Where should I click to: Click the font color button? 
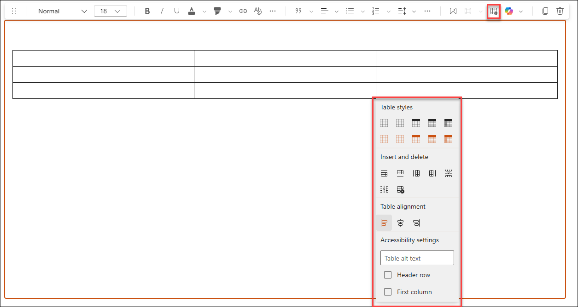(192, 11)
